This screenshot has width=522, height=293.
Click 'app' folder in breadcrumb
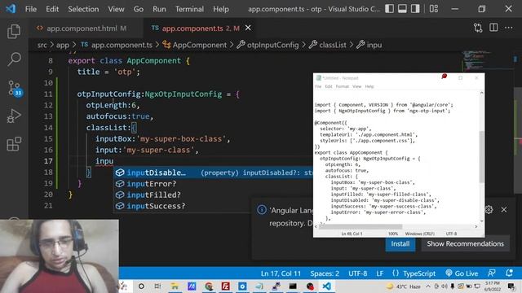63,45
